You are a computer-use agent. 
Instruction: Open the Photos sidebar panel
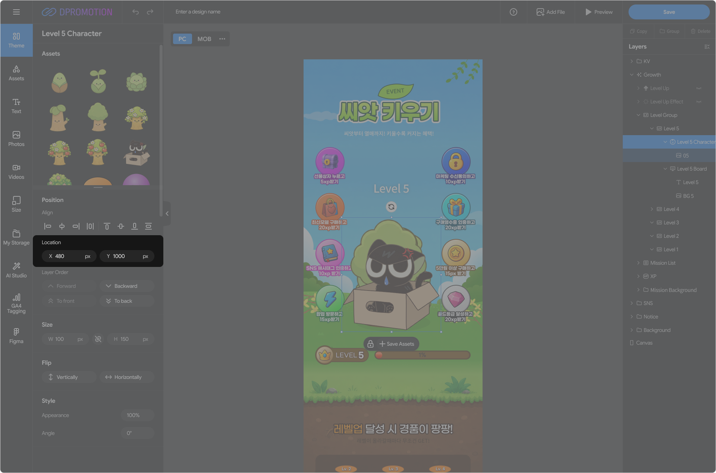pos(16,139)
